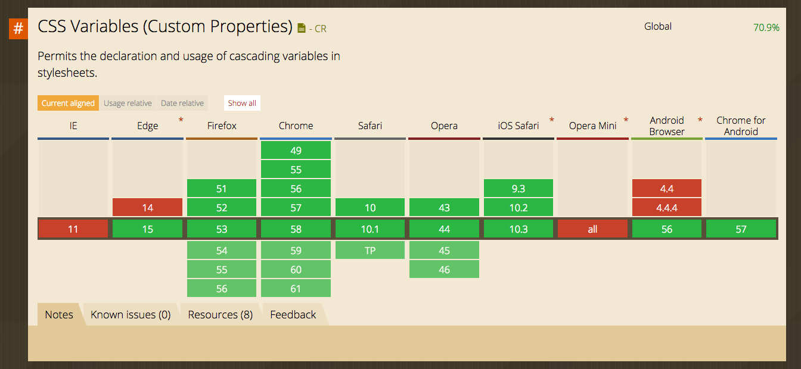Select the Firefox 54 future cell

tap(222, 251)
